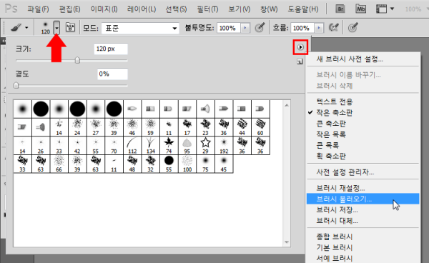
Task: Select the starburst brush 192
Action: click(224, 146)
